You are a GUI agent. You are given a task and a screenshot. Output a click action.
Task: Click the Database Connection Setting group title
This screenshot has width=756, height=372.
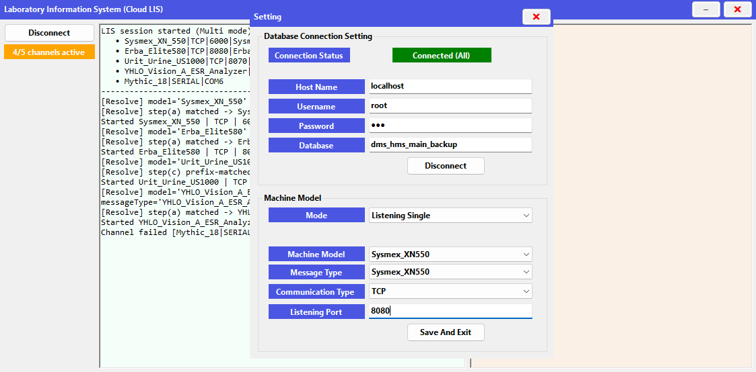(x=318, y=36)
